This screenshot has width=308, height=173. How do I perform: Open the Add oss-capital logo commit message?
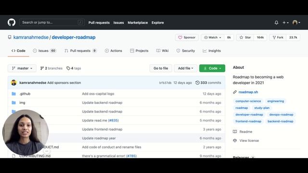click(98, 94)
